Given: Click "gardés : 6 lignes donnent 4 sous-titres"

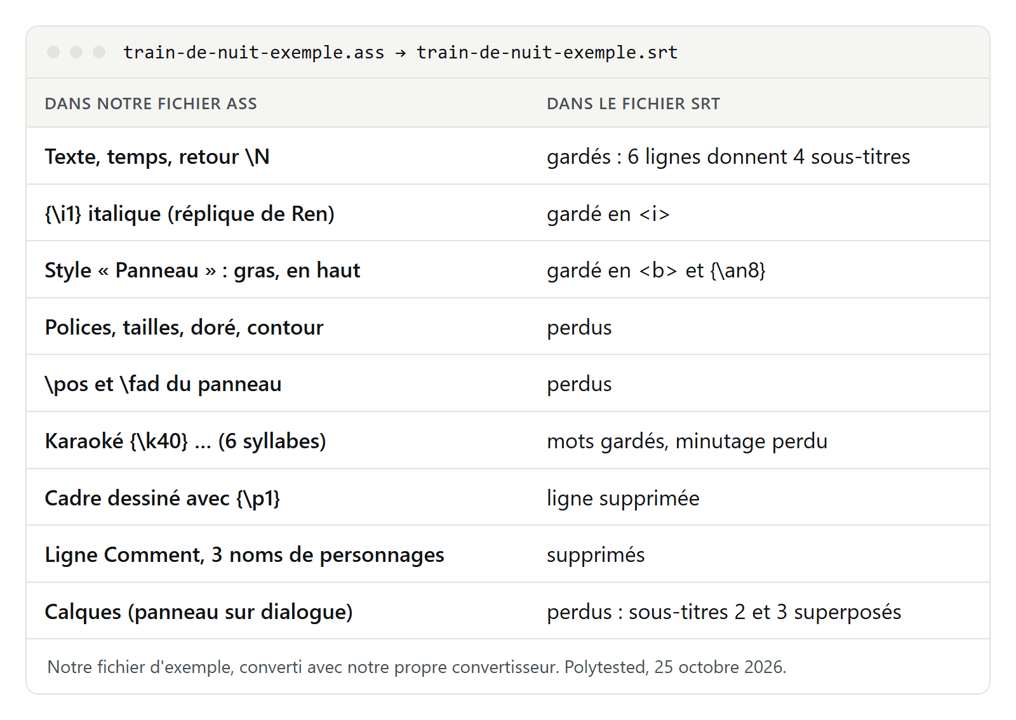Looking at the screenshot, I should tap(728, 156).
